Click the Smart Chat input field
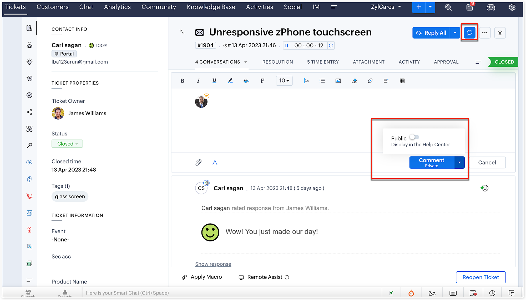526x300 pixels. coord(231,293)
